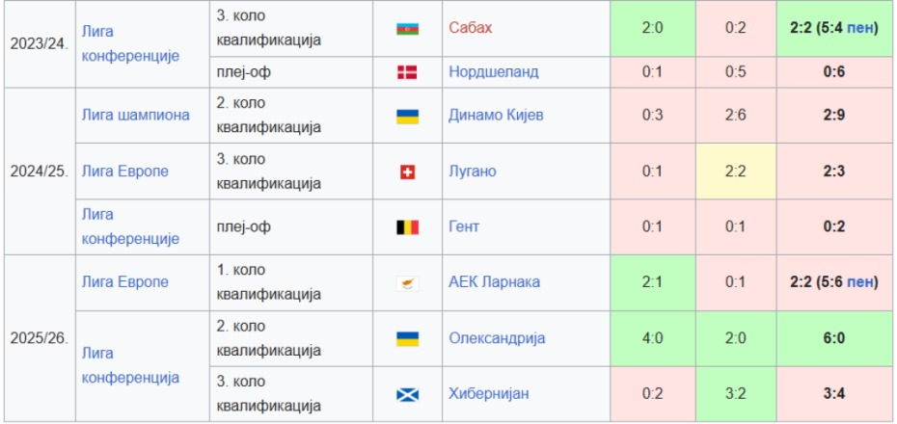Open the Гент club link
This screenshot has width=897, height=424.
[x=464, y=227]
